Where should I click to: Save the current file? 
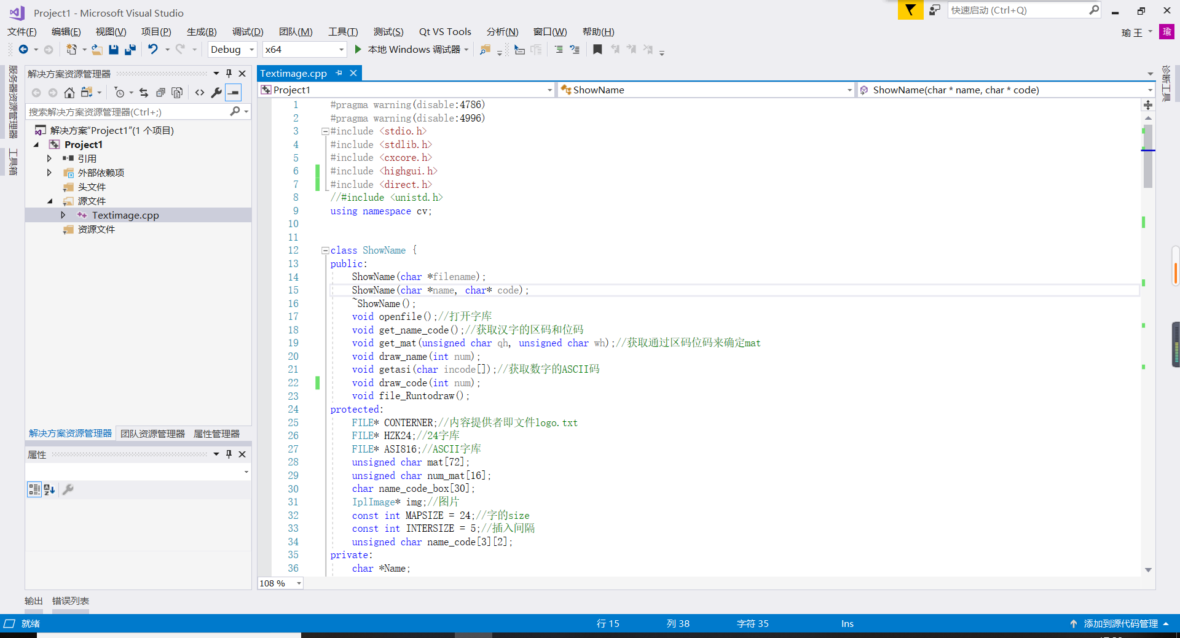(x=114, y=50)
